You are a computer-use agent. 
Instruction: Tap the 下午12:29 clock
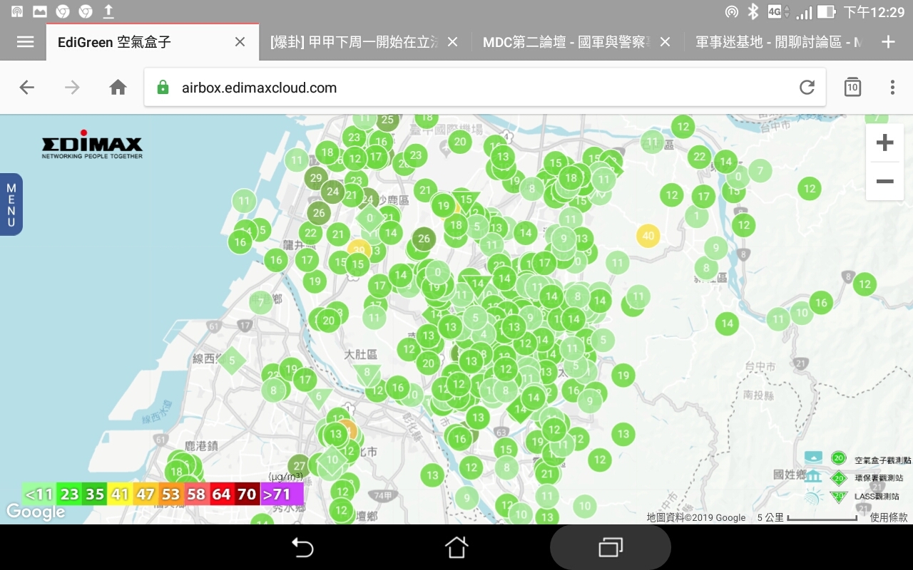(x=874, y=12)
